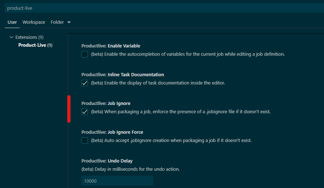Click the Job Ignore Force setting title
This screenshot has height=188, width=324.
[x=112, y=132]
